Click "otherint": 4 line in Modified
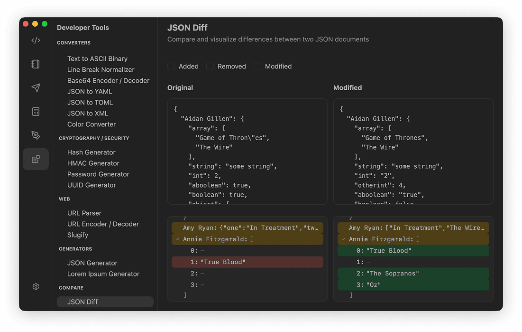522x332 pixels. click(380, 186)
